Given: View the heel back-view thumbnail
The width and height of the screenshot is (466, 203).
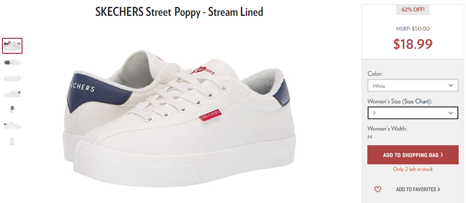Looking at the screenshot, I should 12,109.
